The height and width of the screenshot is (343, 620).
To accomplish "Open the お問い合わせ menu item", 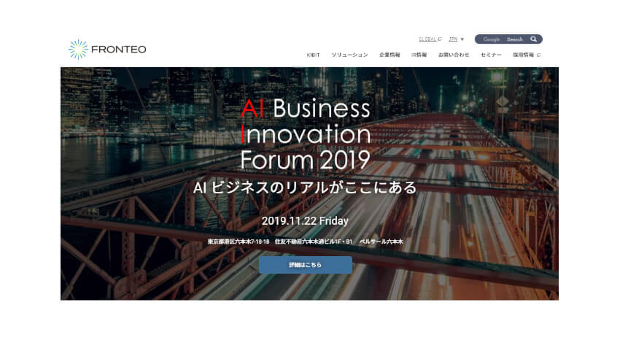I will 454,55.
